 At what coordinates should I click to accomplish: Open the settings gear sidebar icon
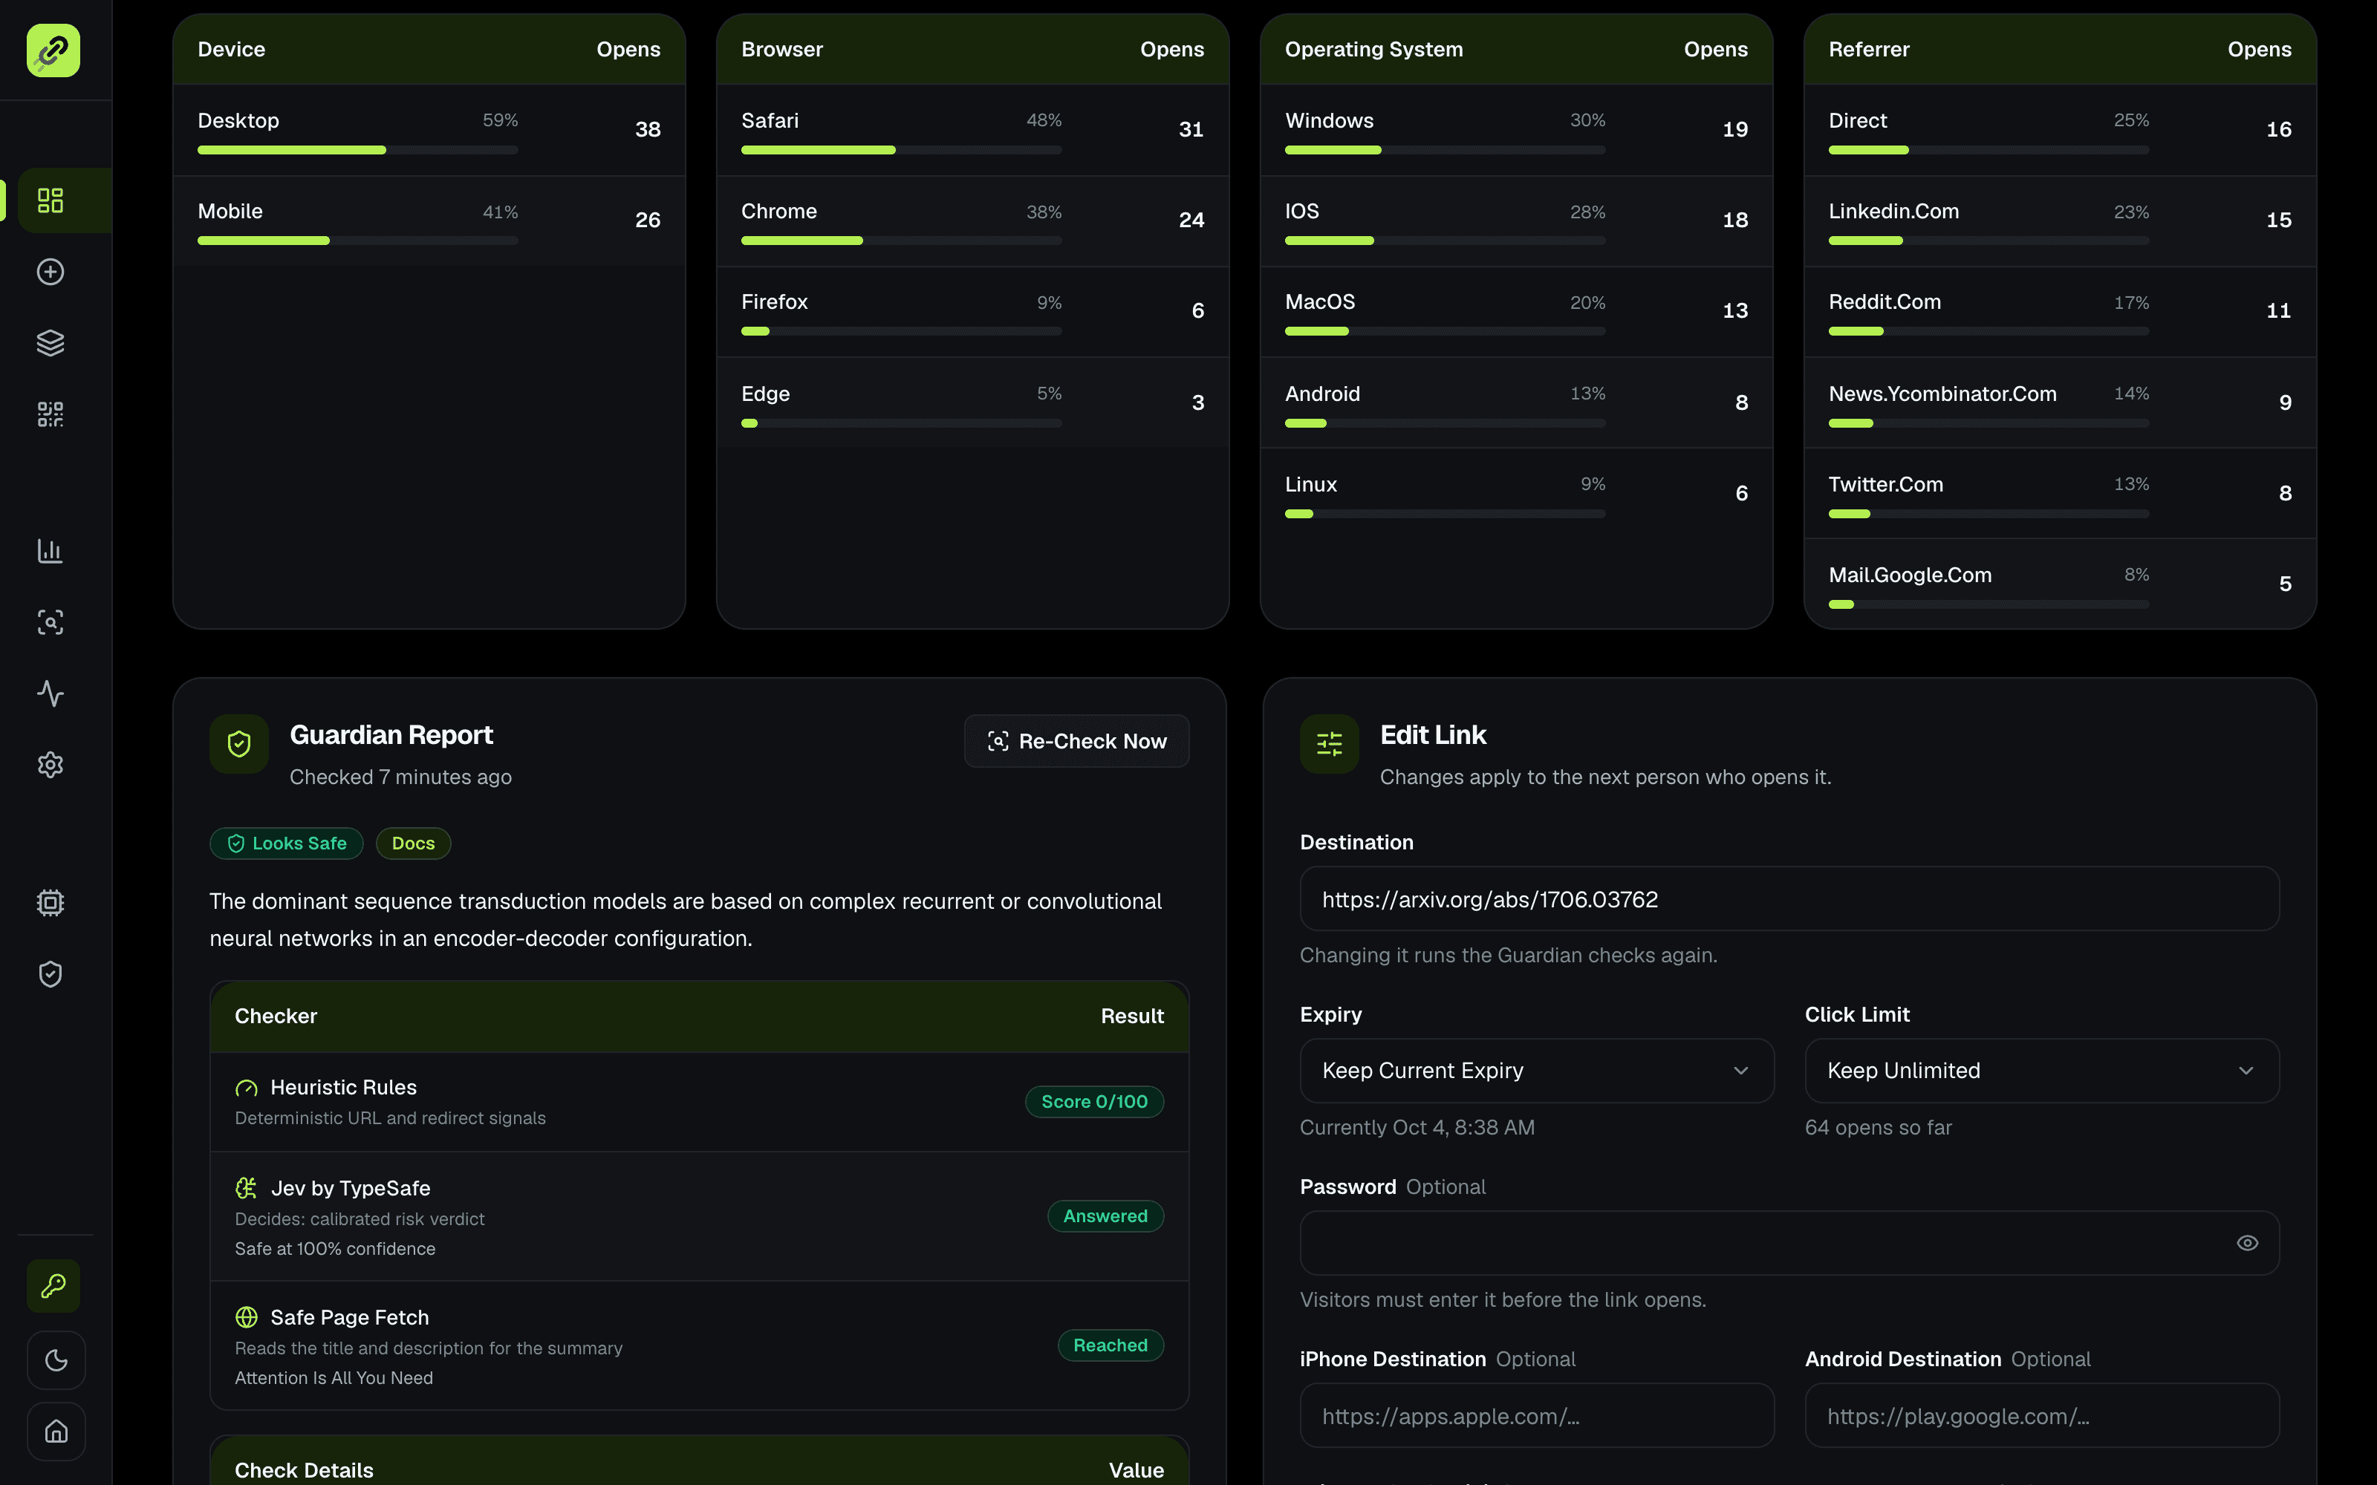(x=50, y=765)
